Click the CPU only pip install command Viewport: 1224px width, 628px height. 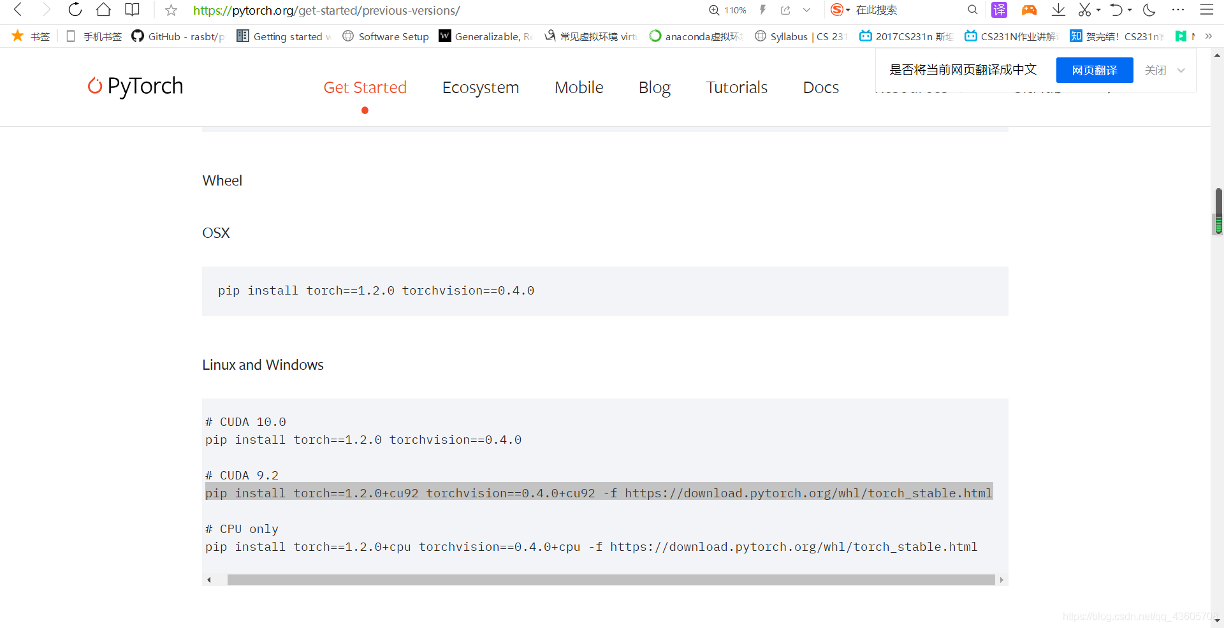[x=591, y=547]
